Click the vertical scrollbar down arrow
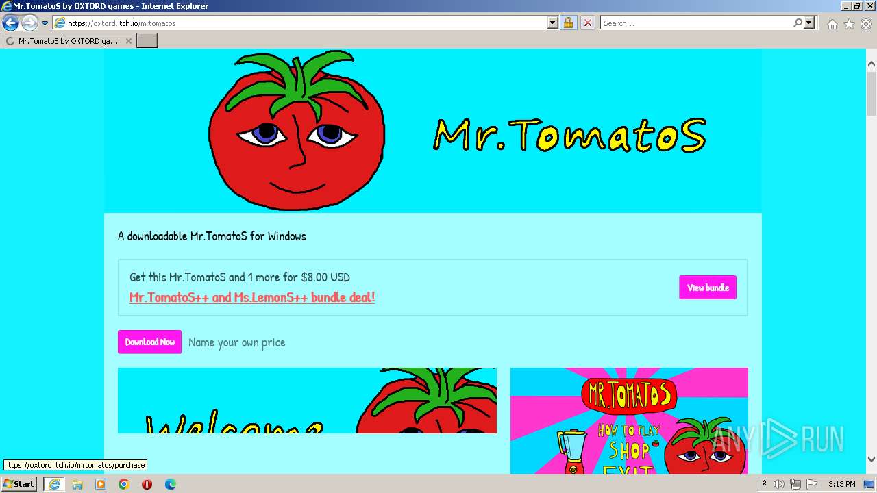877x493 pixels. click(x=872, y=459)
